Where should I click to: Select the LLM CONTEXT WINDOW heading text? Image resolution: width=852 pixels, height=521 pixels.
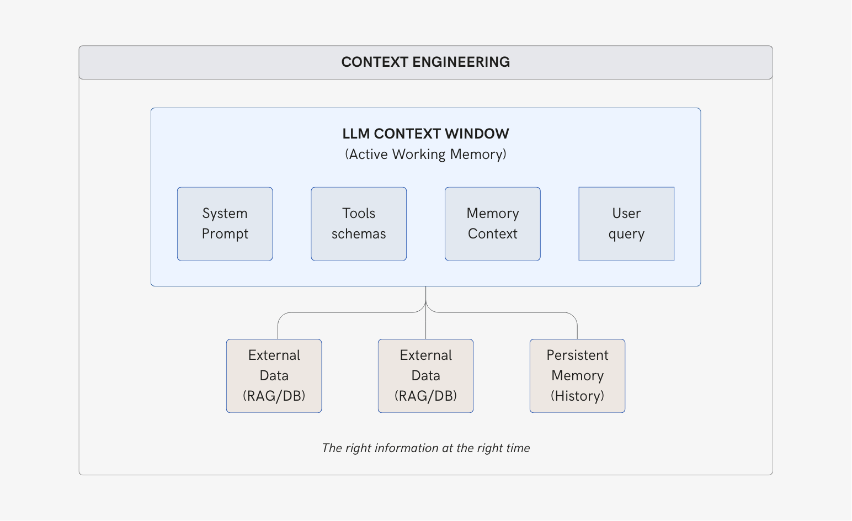click(425, 134)
